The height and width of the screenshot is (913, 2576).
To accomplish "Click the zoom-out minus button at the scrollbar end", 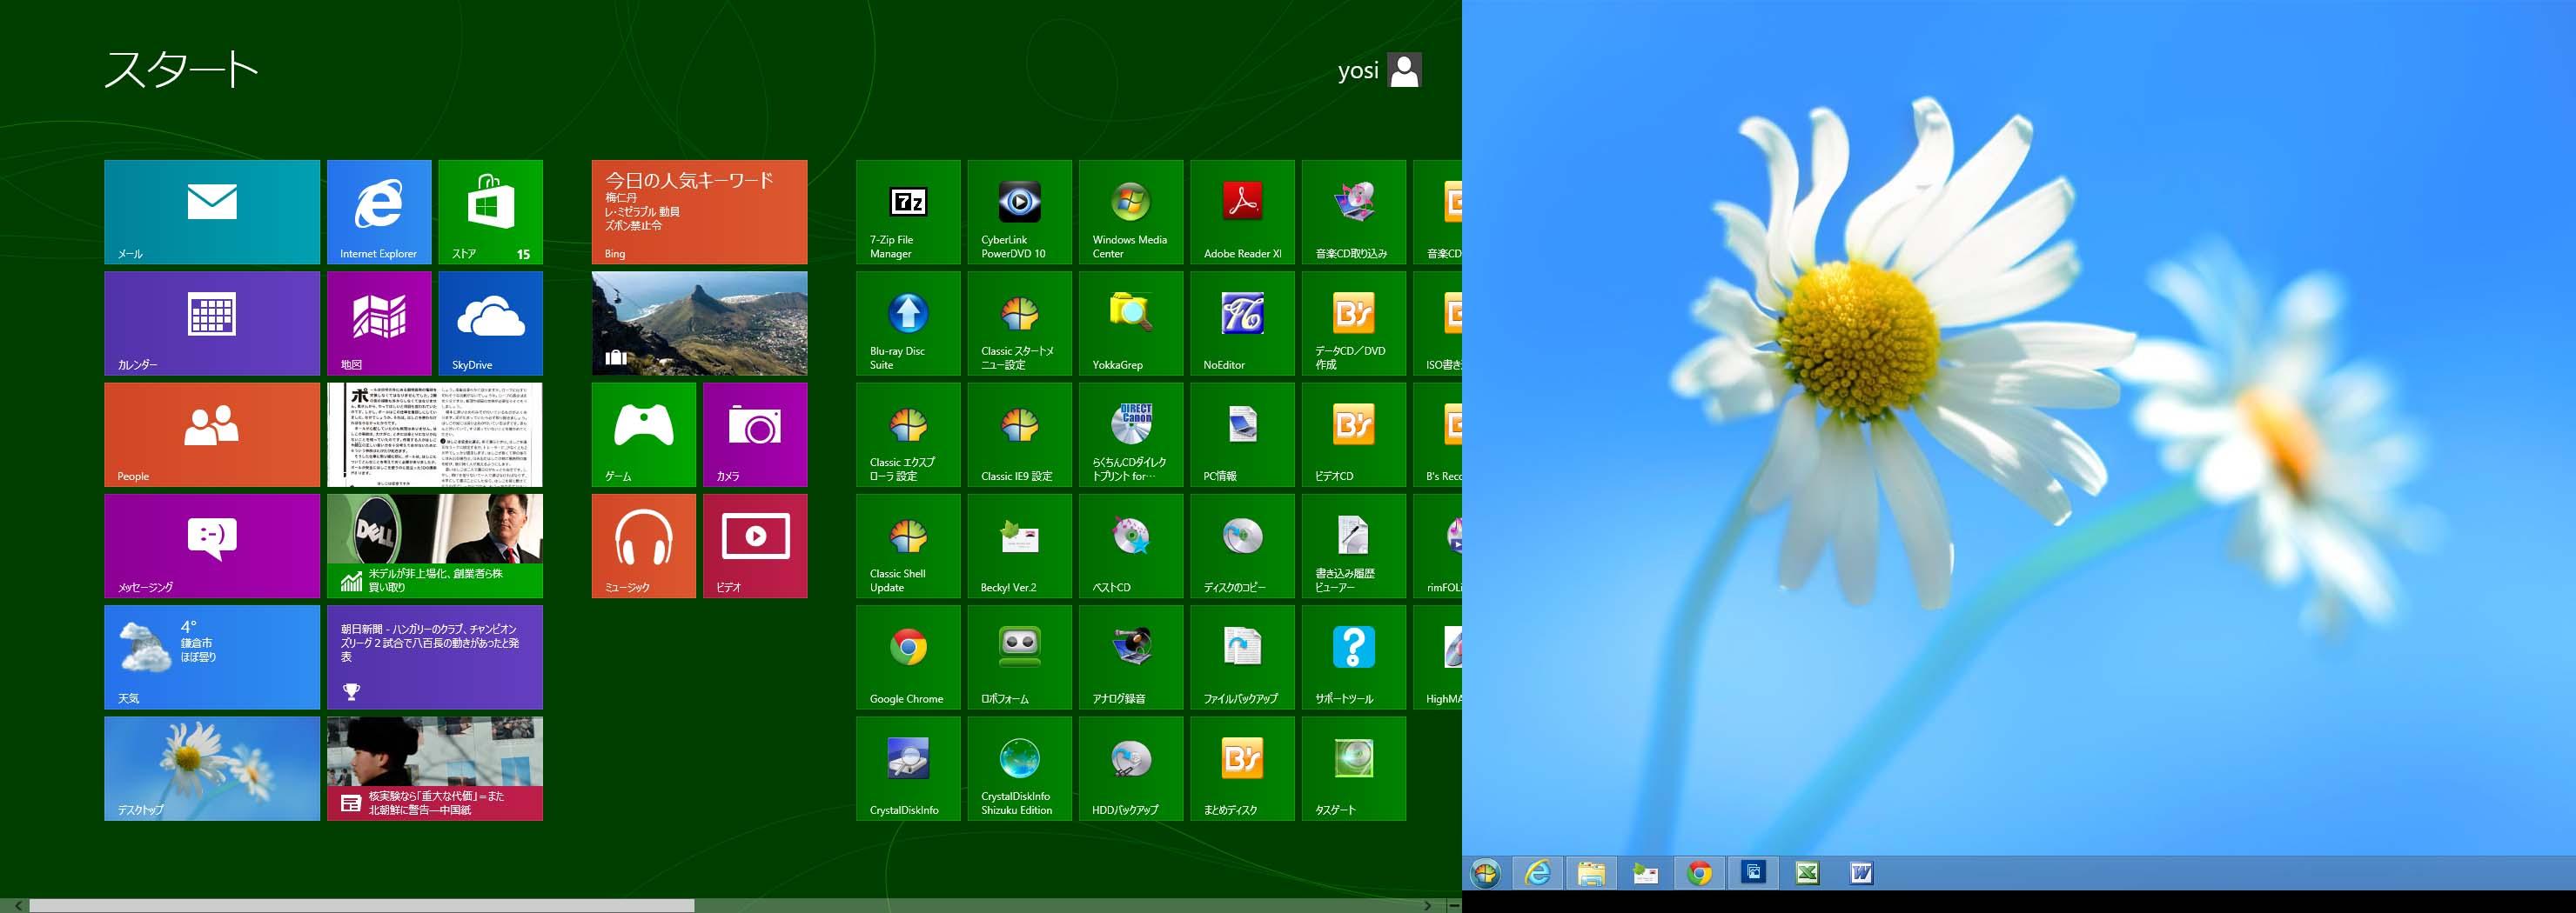I will [1453, 905].
